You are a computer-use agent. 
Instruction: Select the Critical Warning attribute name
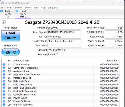click(x=21, y=64)
